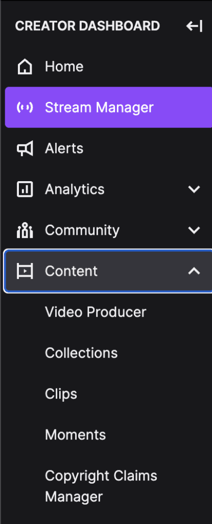Click the Content video frame icon
Viewport: 212px width, 524px height.
25,271
